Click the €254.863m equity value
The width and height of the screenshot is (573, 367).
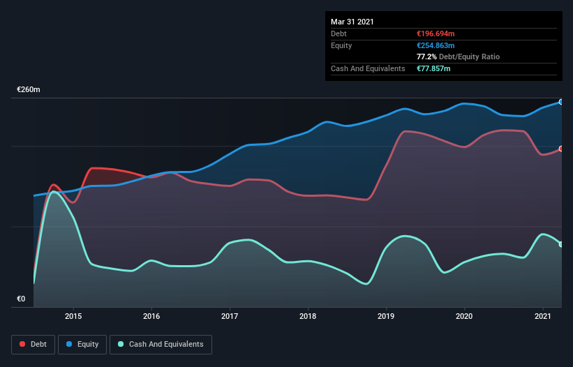(436, 45)
